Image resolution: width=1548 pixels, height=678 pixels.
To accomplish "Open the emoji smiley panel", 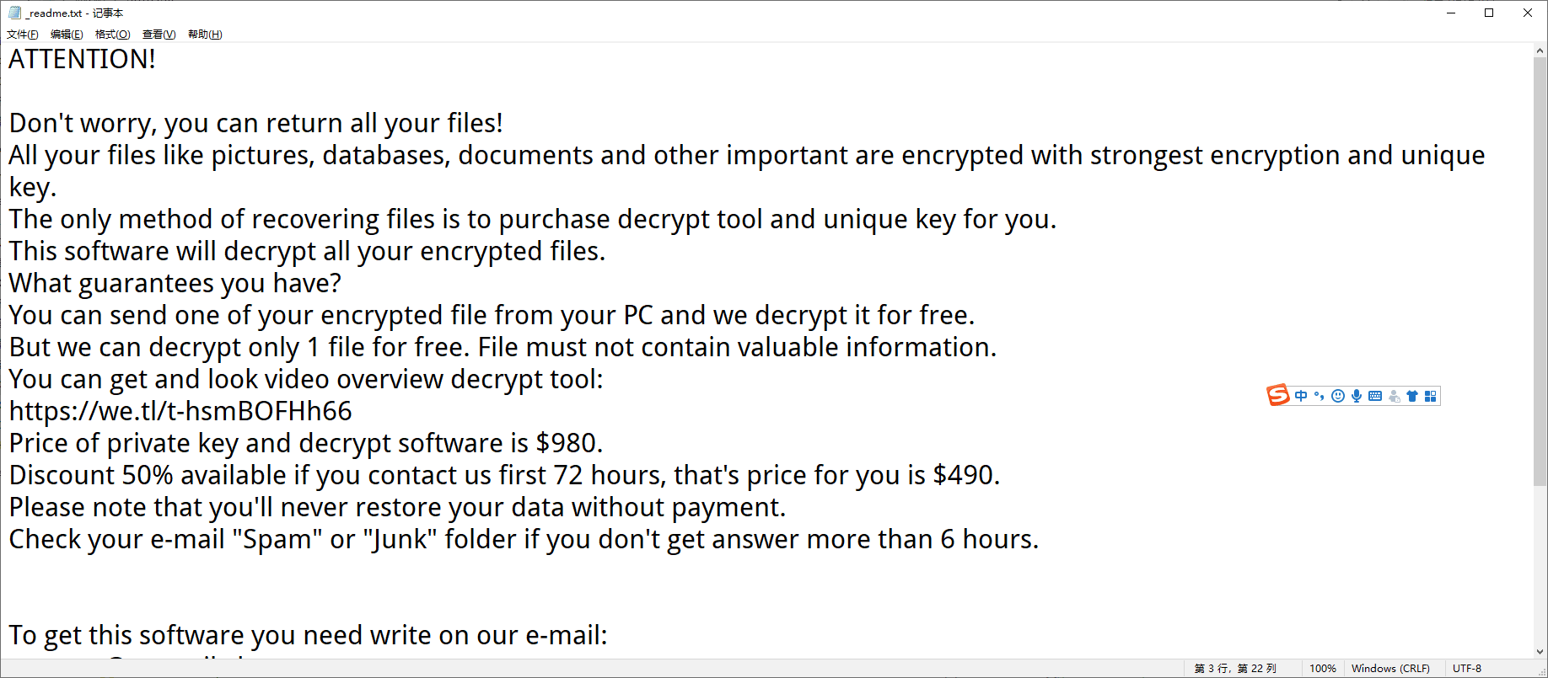I will pyautogui.click(x=1338, y=396).
